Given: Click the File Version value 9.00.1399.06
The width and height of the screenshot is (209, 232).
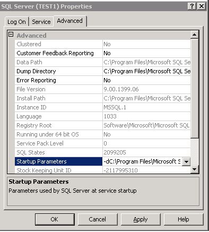Looking at the screenshot, I should pos(146,89).
